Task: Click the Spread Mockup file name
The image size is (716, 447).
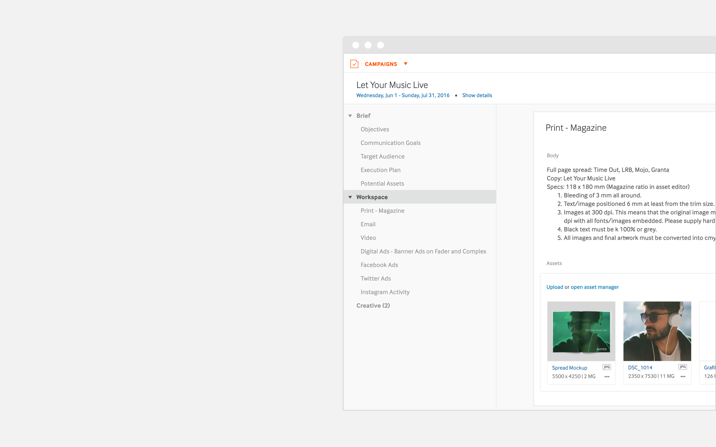Action: click(x=570, y=368)
